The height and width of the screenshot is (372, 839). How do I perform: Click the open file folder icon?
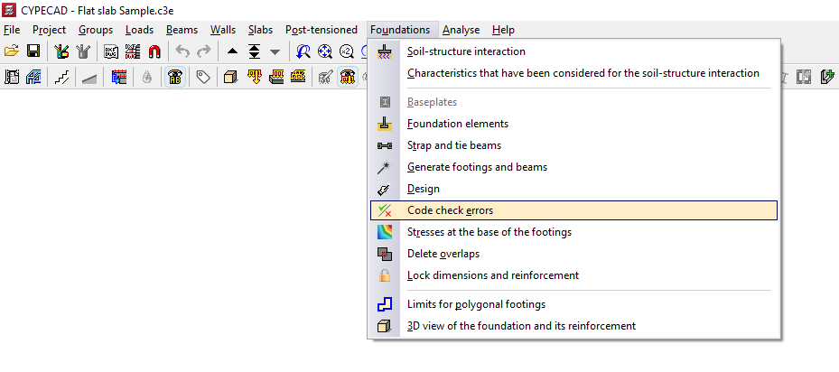12,51
